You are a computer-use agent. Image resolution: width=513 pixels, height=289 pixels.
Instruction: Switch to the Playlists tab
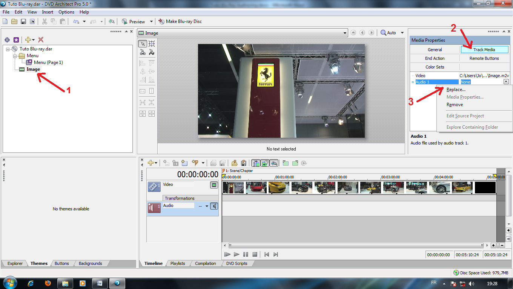click(x=178, y=263)
